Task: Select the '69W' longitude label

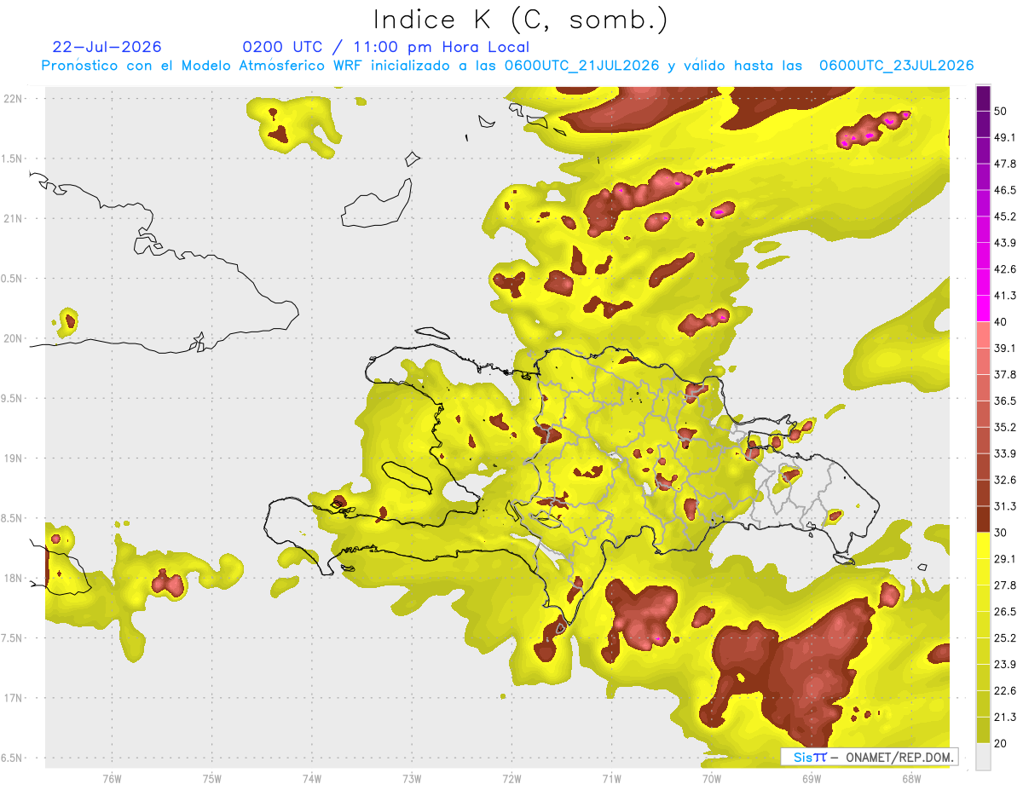Action: coord(811,779)
